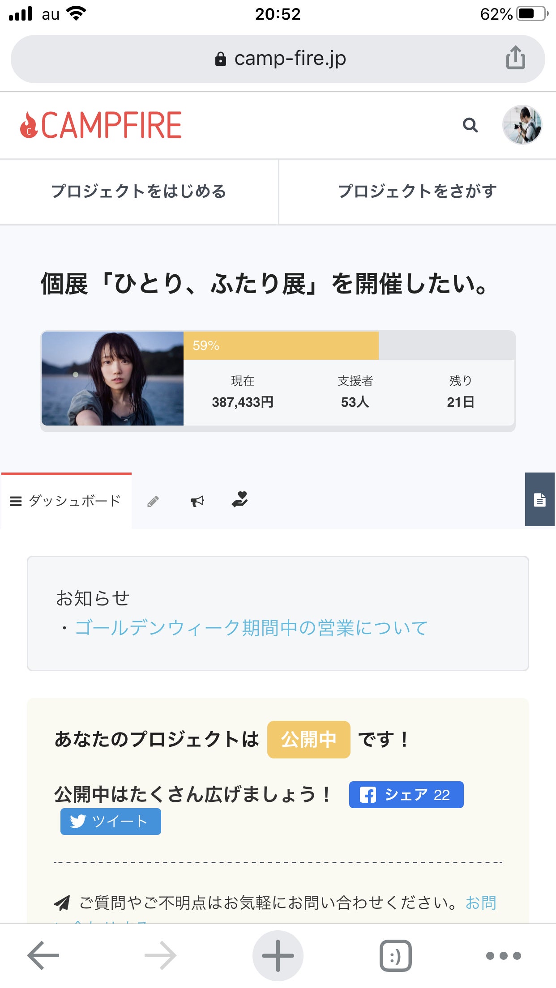The height and width of the screenshot is (988, 556).
Task: Switch to the ダッシュボード tab
Action: click(66, 501)
